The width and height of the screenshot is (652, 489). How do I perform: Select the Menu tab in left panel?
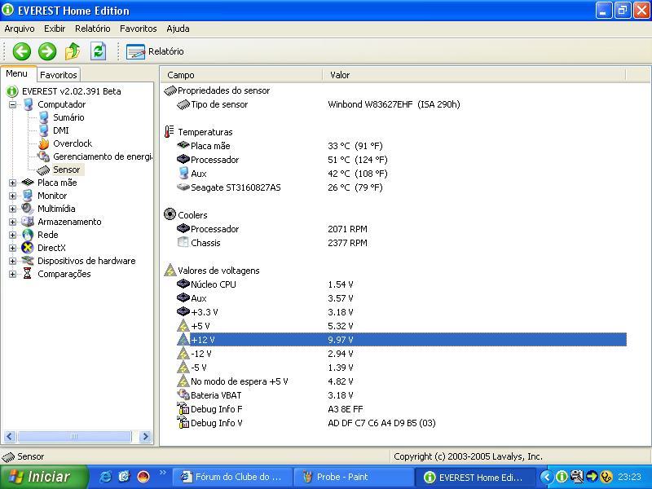pyautogui.click(x=16, y=73)
